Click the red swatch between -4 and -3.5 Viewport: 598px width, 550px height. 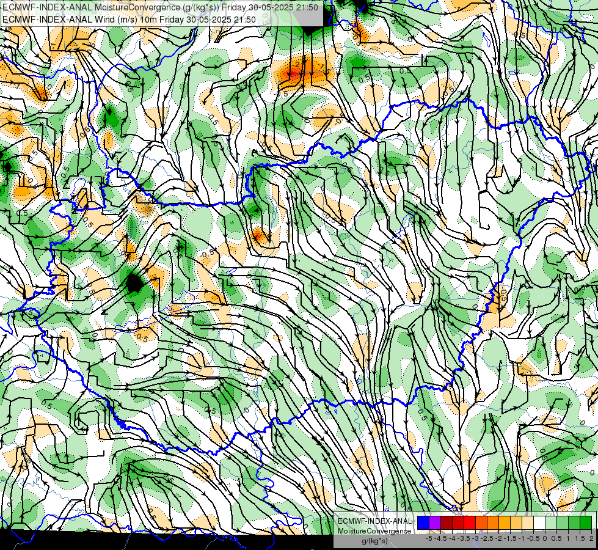click(x=458, y=522)
